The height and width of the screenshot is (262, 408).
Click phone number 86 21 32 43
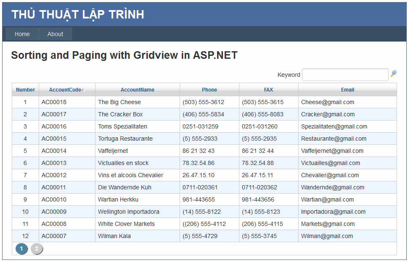198,151
